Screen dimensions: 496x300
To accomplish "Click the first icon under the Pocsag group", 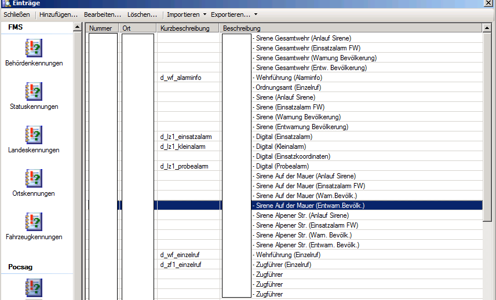I will click(34, 288).
